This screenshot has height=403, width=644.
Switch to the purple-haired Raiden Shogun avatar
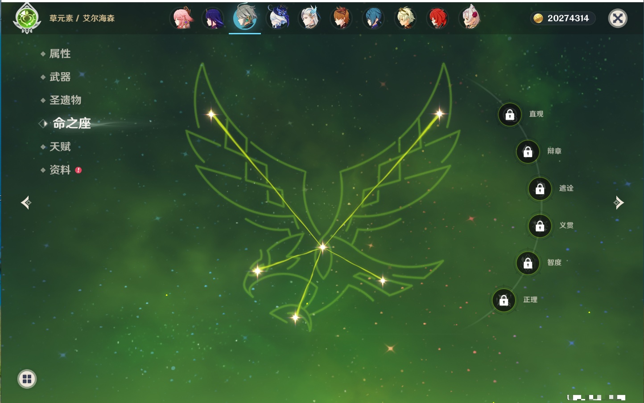213,18
